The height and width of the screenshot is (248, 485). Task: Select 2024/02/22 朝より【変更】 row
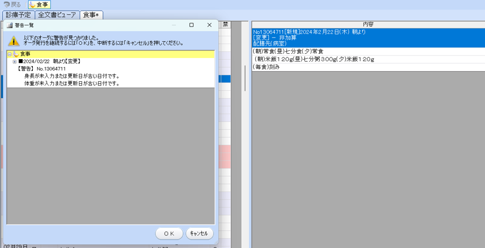click(x=49, y=62)
